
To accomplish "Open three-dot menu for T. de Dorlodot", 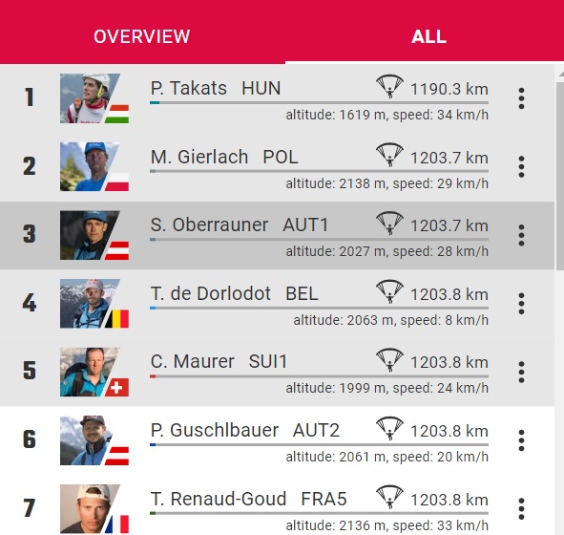I will click(521, 304).
